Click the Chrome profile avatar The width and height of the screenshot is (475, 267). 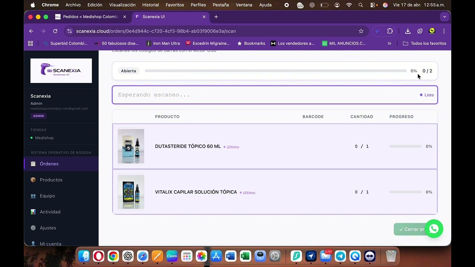[432, 31]
